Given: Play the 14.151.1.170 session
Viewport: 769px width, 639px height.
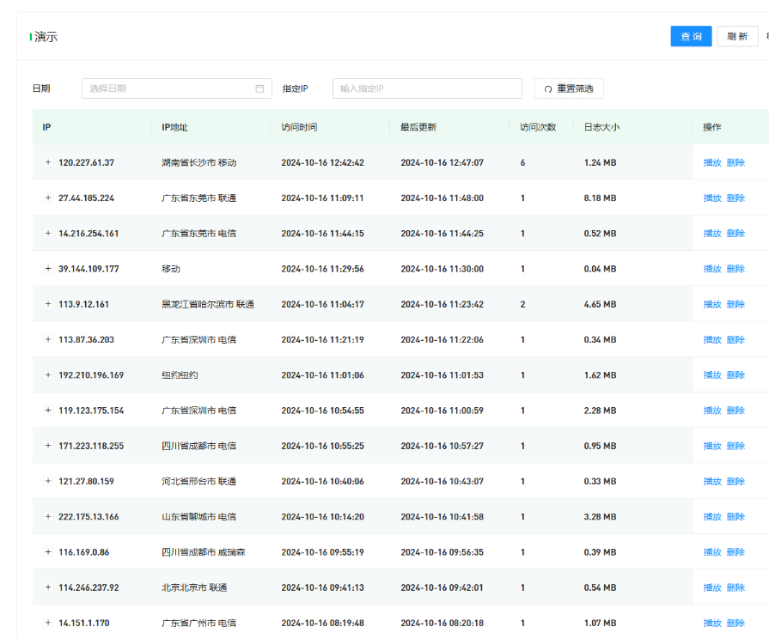Looking at the screenshot, I should pyautogui.click(x=712, y=623).
